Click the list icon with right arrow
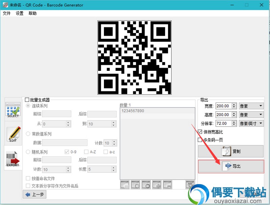The height and width of the screenshot is (205, 270). tap(146, 184)
